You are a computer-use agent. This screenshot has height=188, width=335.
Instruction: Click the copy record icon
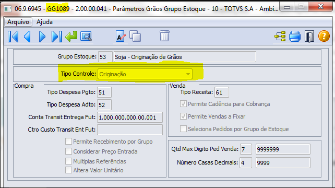pyautogui.click(x=135, y=36)
